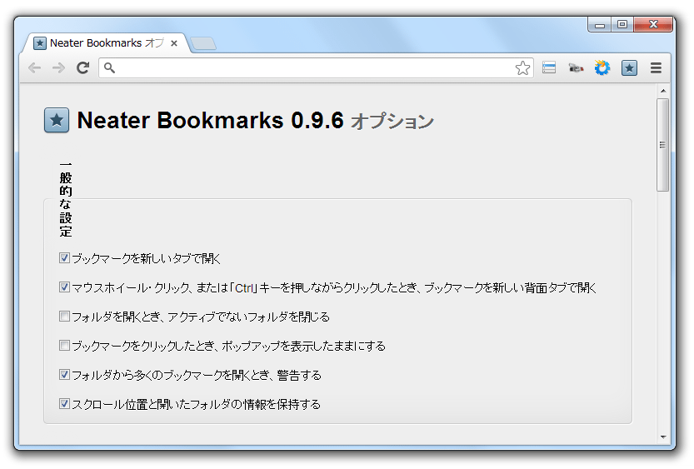
Task: Click the Neater Bookmarks logo in the page header
Action: (57, 120)
